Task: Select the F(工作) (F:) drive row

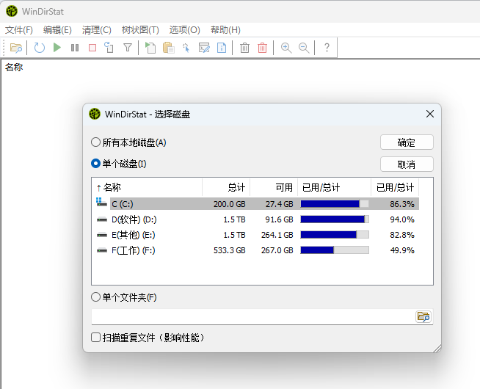Action: (x=258, y=250)
